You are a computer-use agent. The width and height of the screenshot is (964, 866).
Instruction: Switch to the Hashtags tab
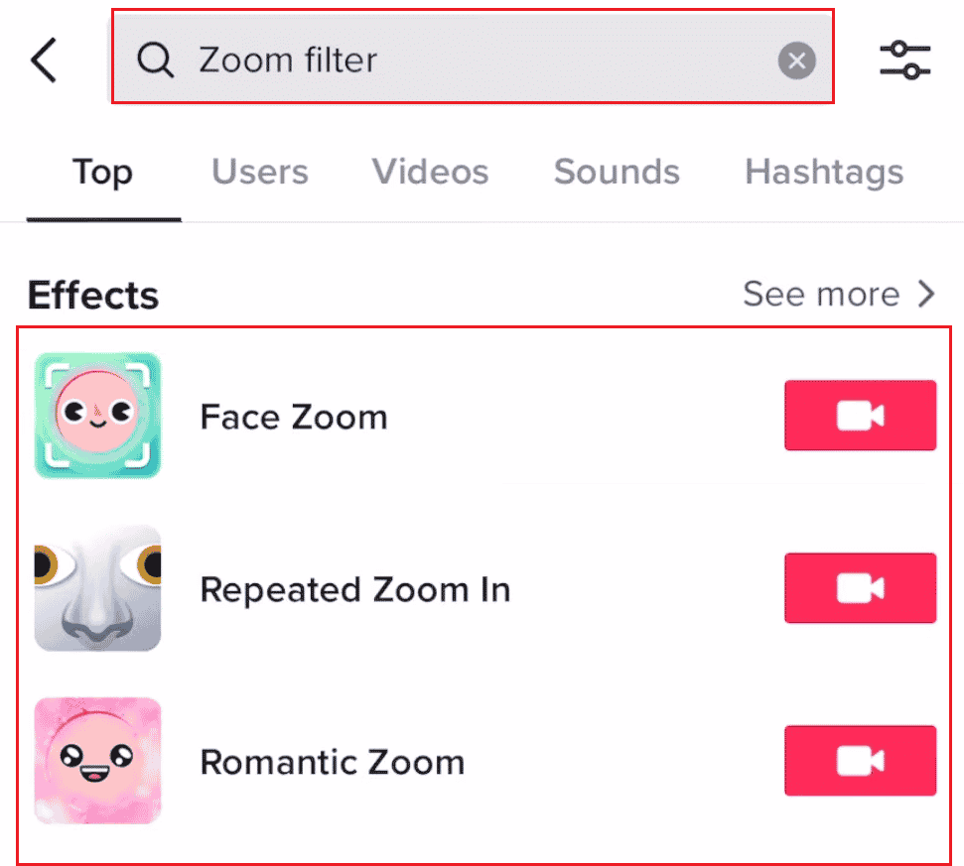pyautogui.click(x=824, y=173)
